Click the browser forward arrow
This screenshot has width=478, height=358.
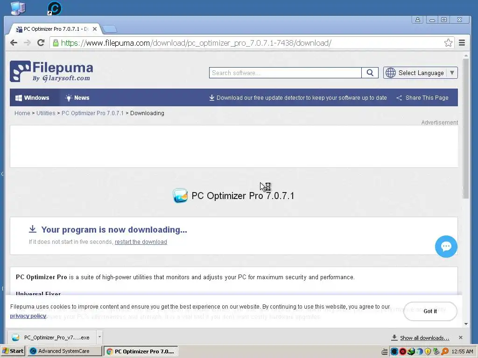click(27, 42)
